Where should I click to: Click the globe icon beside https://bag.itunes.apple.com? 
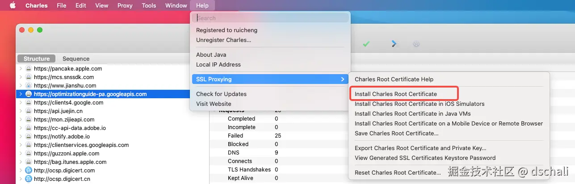tap(29, 162)
